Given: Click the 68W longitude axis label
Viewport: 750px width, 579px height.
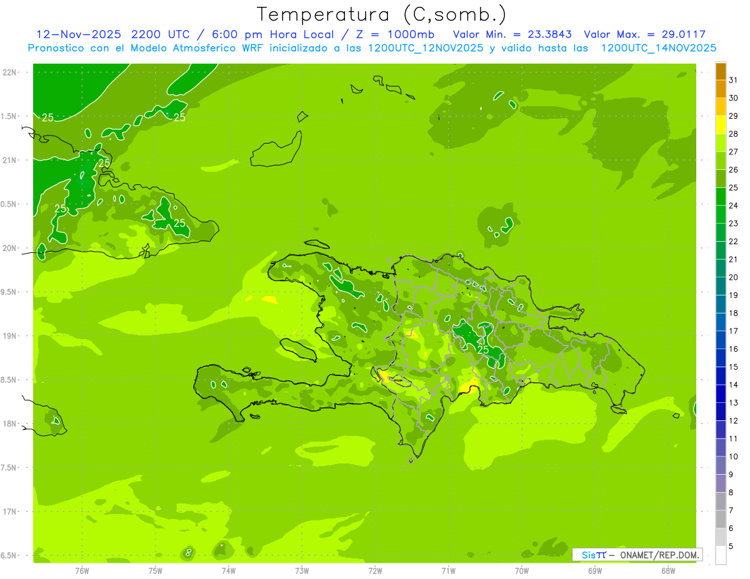Looking at the screenshot, I should tap(668, 570).
